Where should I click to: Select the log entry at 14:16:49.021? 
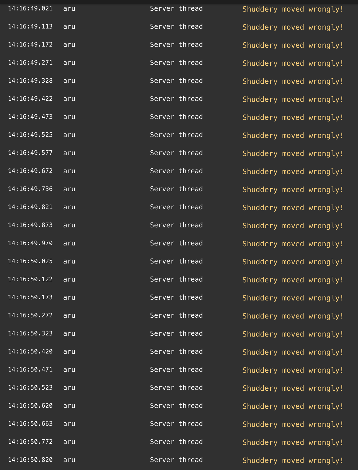[30, 8]
